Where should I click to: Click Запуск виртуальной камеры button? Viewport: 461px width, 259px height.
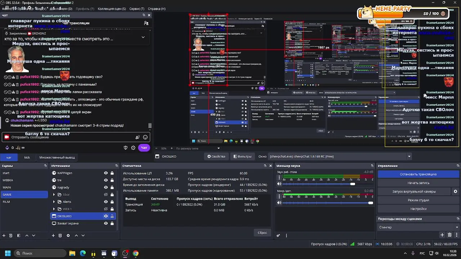[x=414, y=191]
